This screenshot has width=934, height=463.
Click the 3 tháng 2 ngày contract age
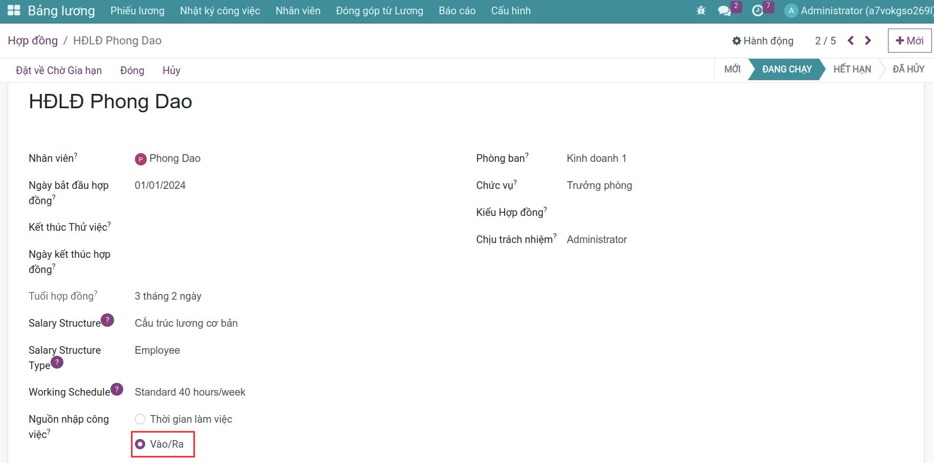tap(168, 296)
